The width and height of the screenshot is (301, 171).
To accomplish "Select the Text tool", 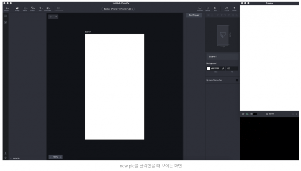I will pos(40,9).
